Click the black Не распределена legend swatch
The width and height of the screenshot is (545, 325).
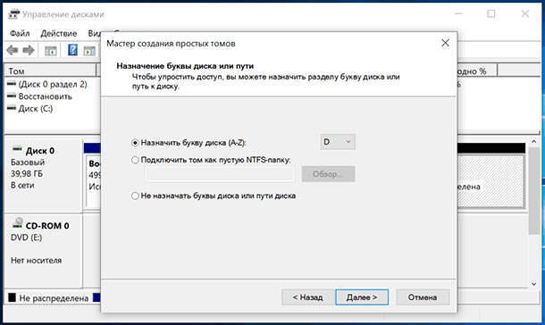tap(13, 297)
